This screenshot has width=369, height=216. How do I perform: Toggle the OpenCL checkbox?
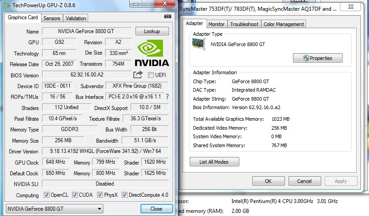coord(47,195)
